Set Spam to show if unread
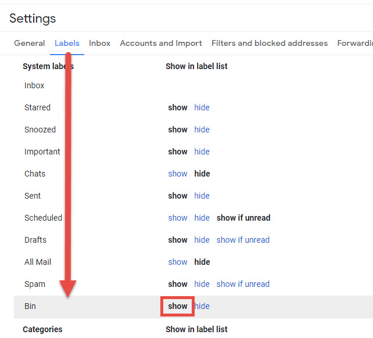Screen dimensions: 373x338 243,284
